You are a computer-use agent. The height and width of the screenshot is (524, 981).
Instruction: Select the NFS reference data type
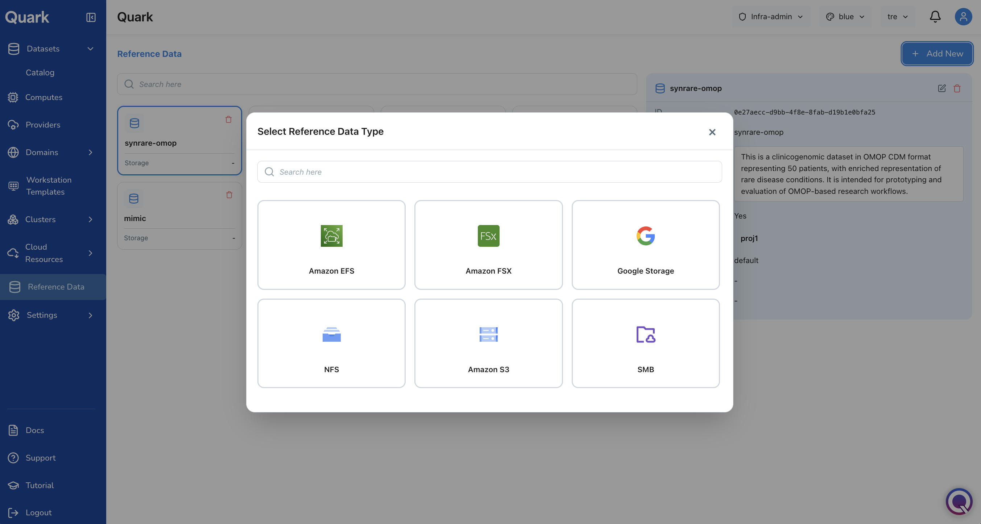point(331,343)
